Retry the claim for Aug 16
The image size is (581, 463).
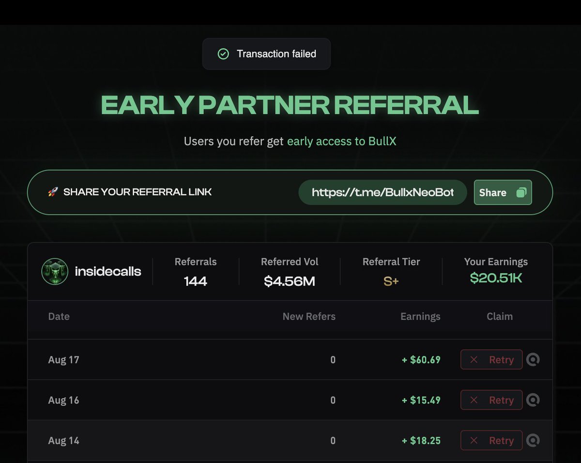click(491, 400)
